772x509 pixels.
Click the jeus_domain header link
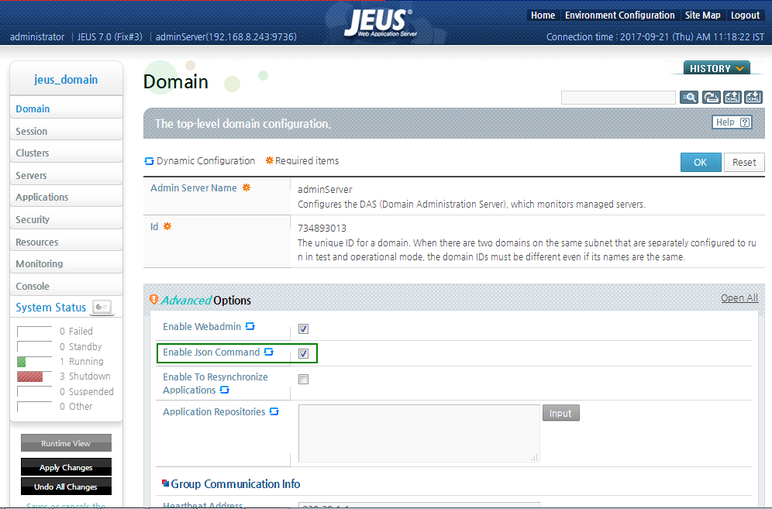coord(66,80)
